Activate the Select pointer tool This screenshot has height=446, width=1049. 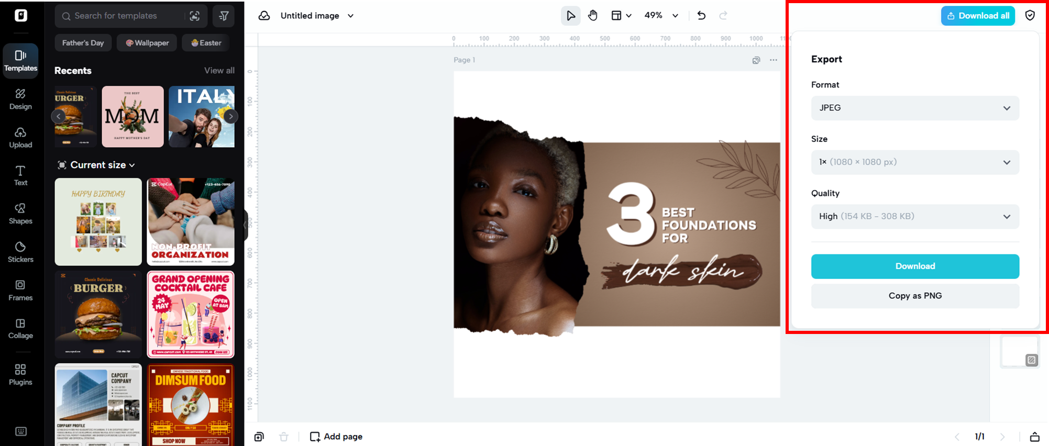coord(571,16)
